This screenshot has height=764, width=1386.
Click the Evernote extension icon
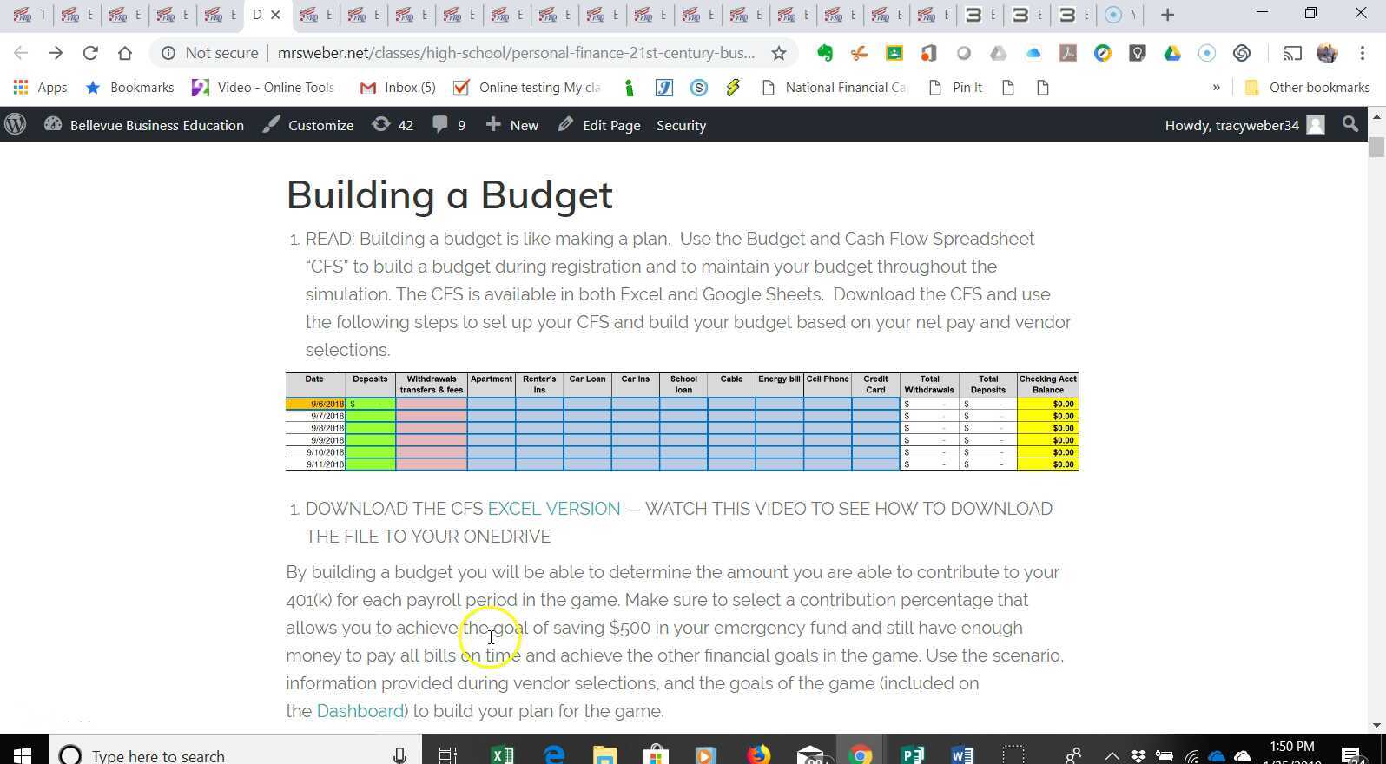point(825,53)
